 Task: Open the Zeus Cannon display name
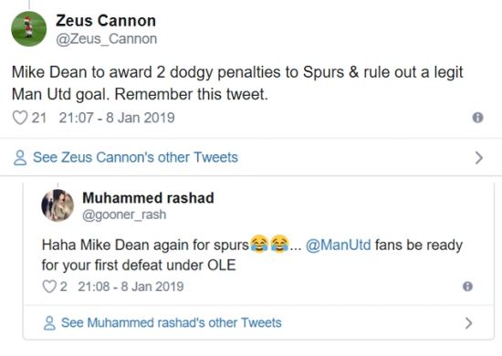pyautogui.click(x=106, y=21)
